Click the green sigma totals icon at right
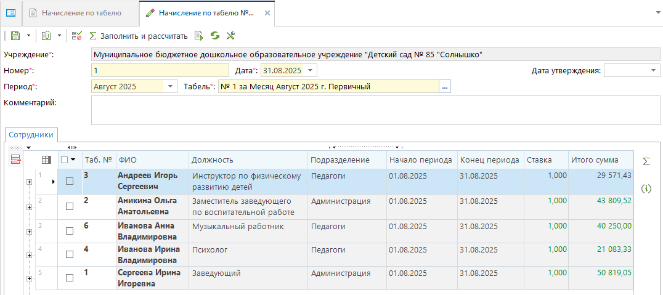Image resolution: width=663 pixels, height=295 pixels. point(646,161)
